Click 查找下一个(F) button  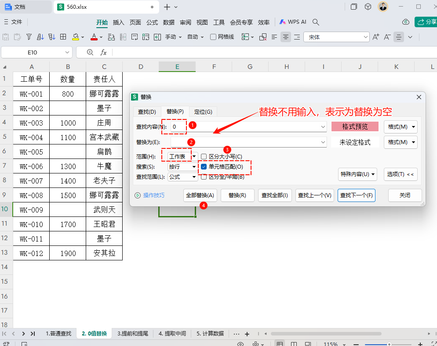(x=357, y=195)
